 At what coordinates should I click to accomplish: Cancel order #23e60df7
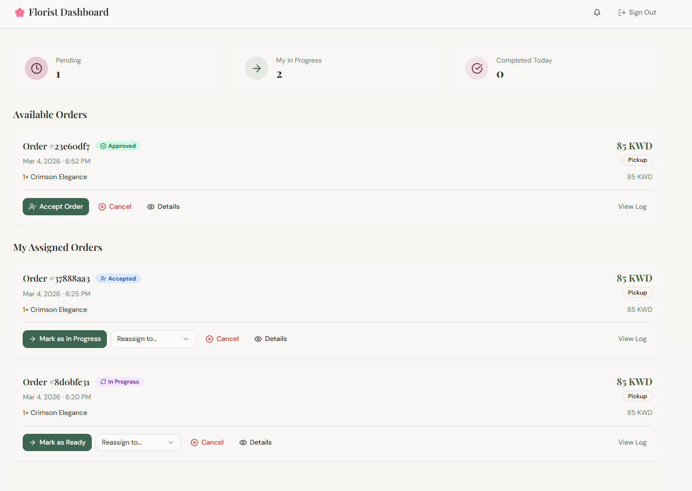click(115, 207)
